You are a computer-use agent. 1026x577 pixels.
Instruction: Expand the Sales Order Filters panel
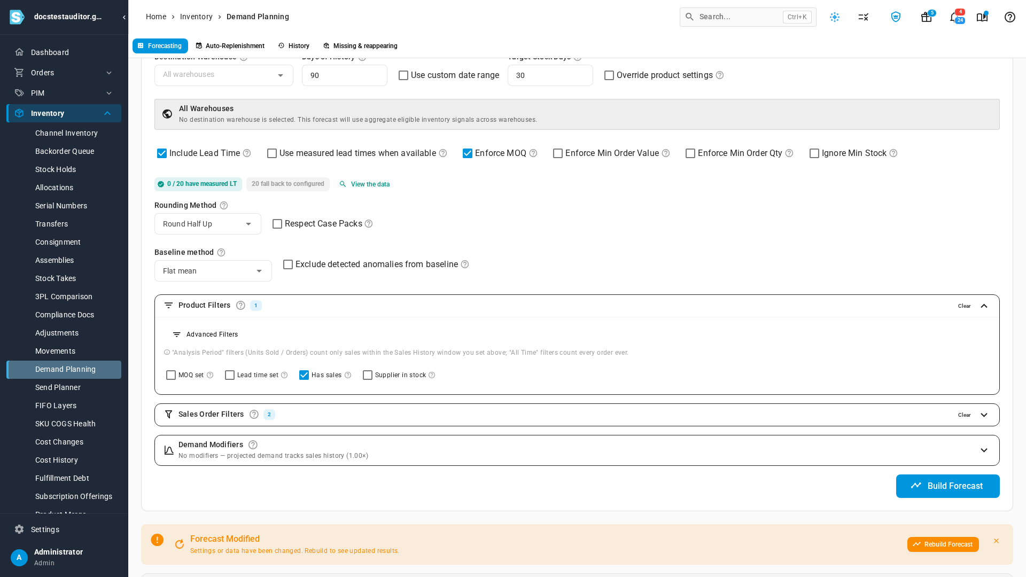coord(984,415)
